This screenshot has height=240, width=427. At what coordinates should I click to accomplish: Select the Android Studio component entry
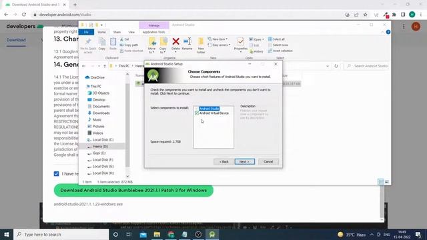tap(209, 109)
